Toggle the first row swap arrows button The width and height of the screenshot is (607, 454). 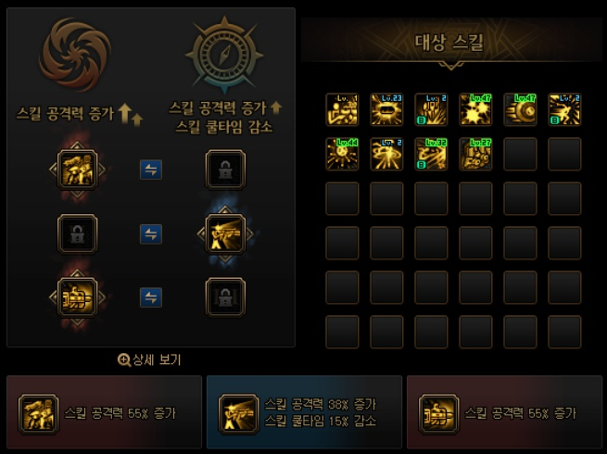pyautogui.click(x=151, y=170)
